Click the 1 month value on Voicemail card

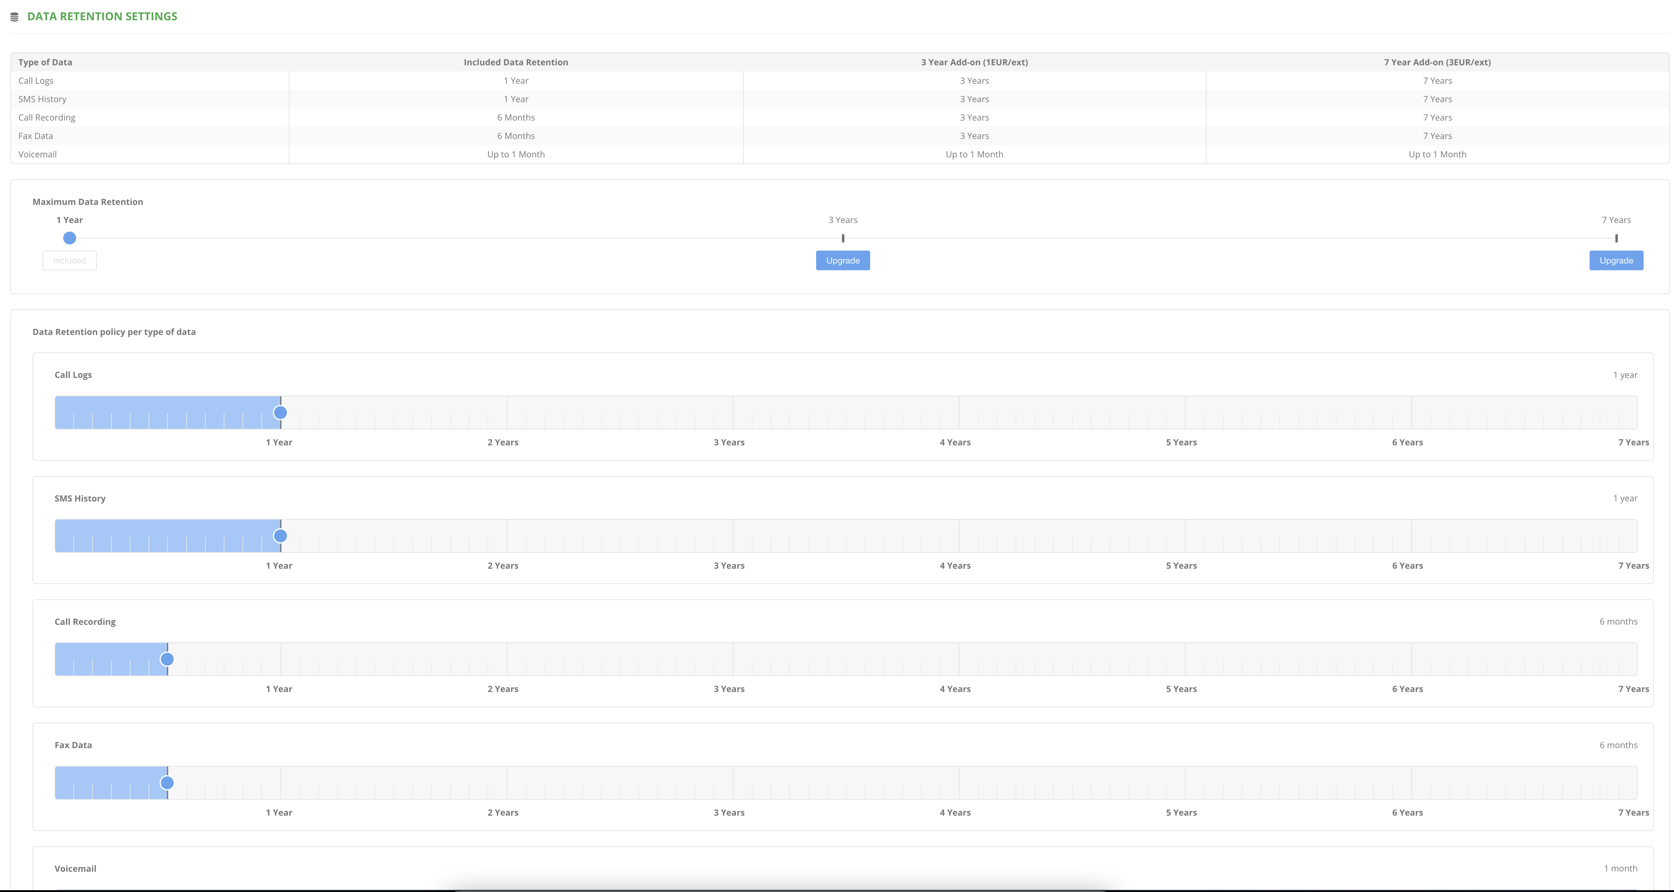(1620, 869)
